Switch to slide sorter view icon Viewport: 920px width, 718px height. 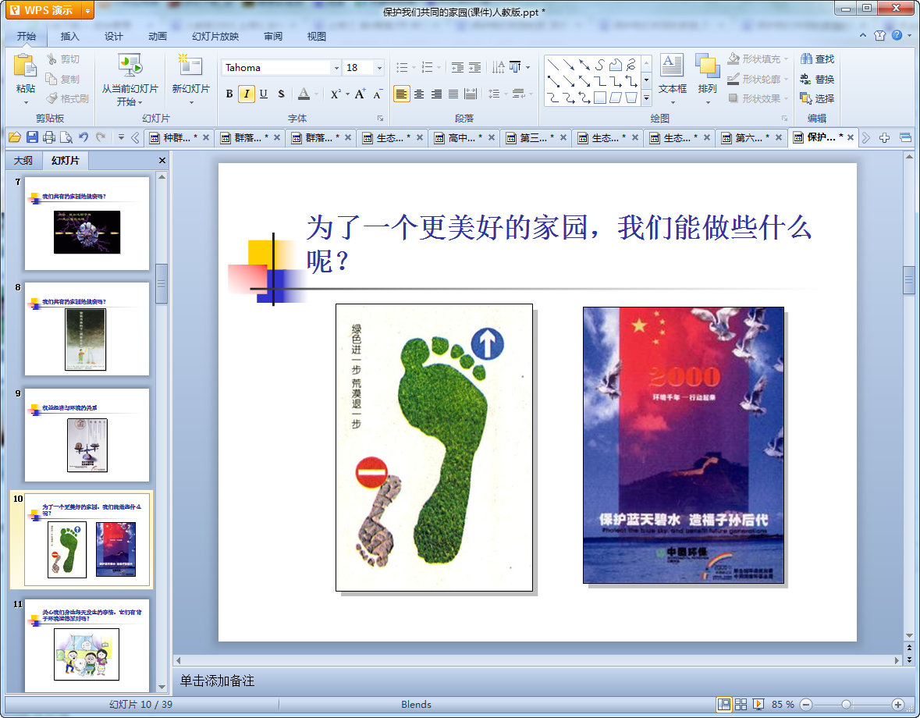point(741,705)
